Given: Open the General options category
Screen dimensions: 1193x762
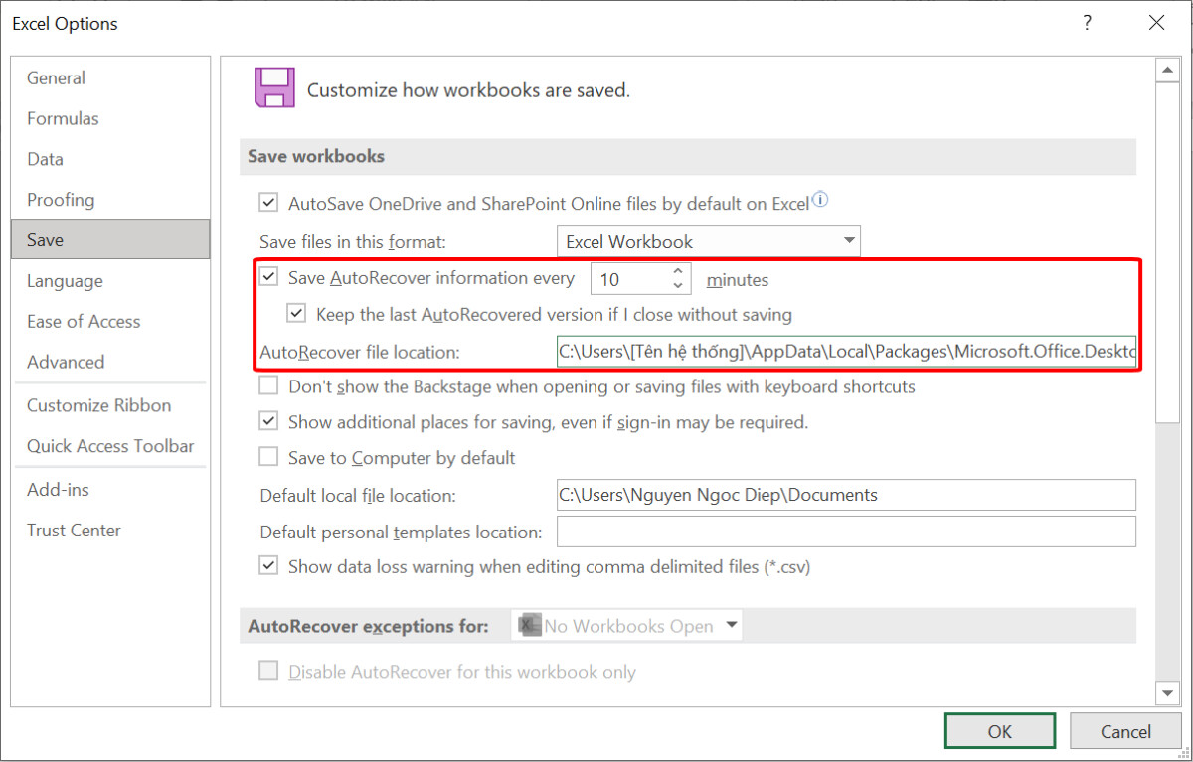Looking at the screenshot, I should click(110, 77).
